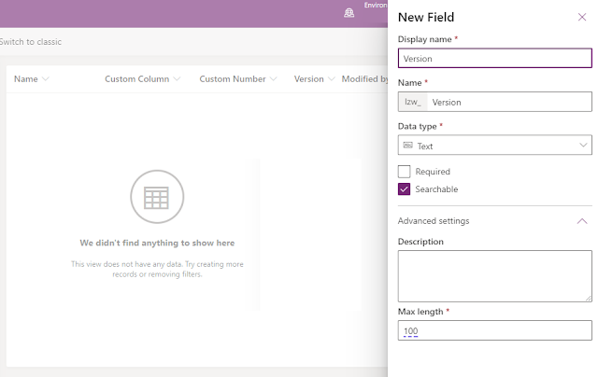
Task: Click the Name field containing Version
Action: tap(509, 102)
